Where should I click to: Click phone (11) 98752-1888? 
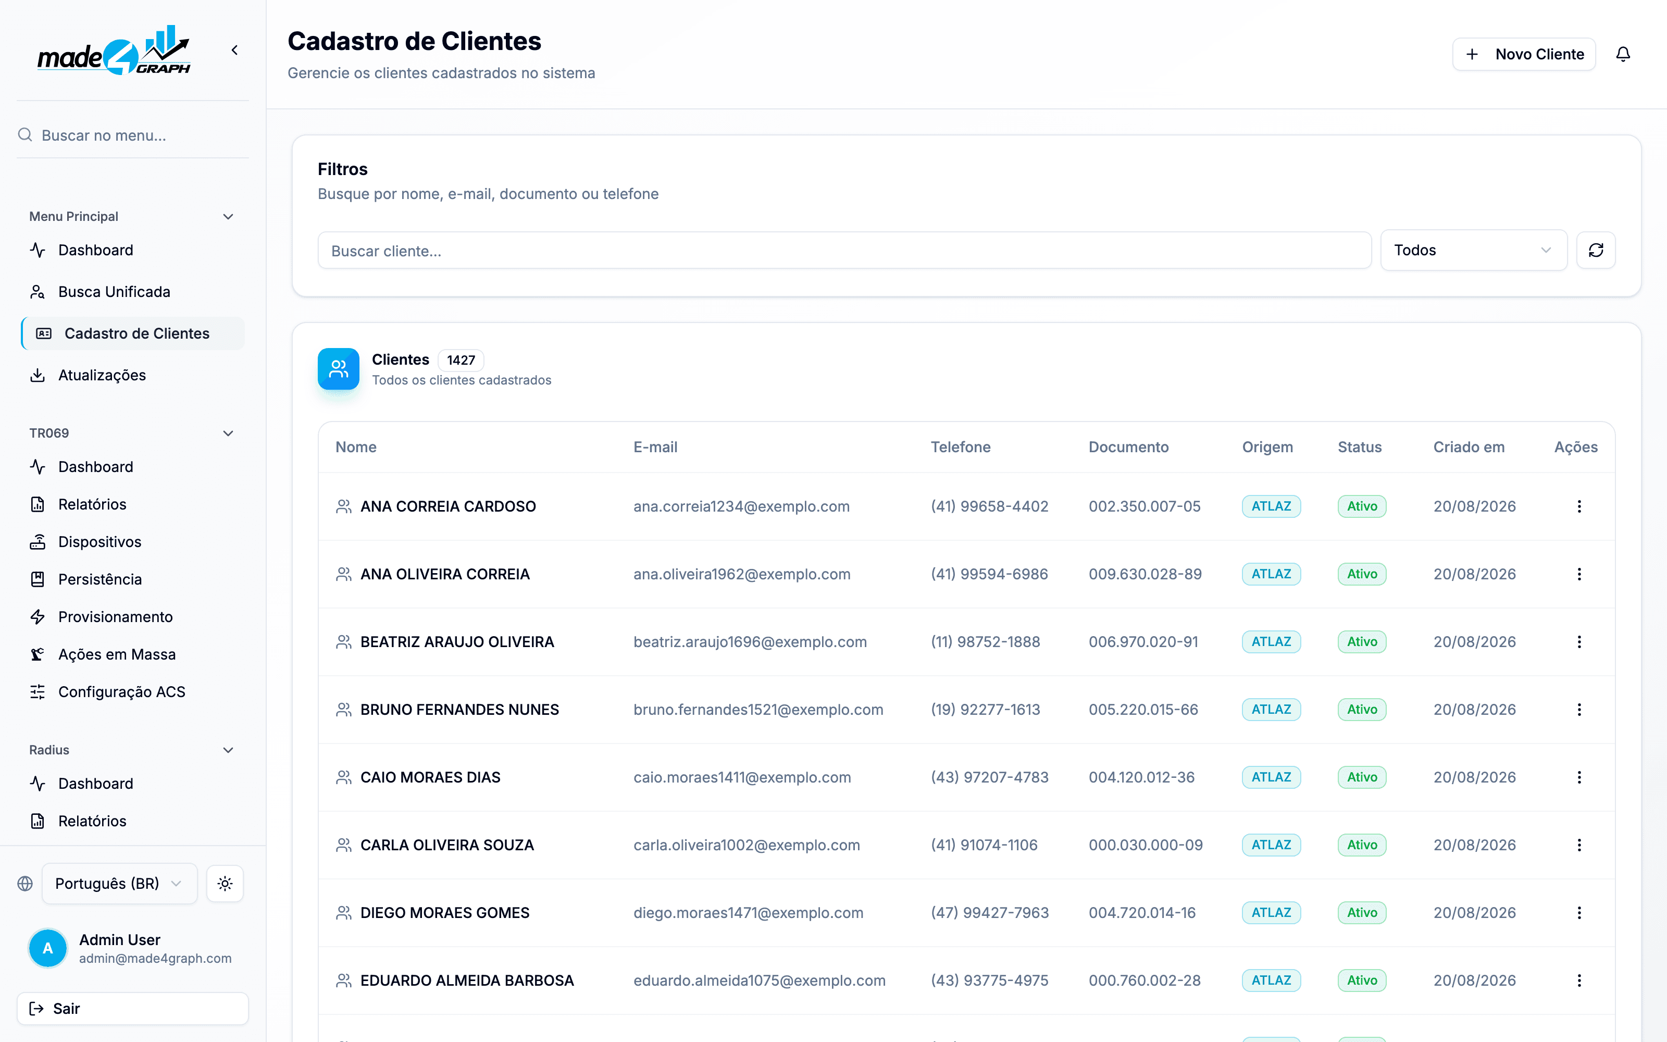986,641
